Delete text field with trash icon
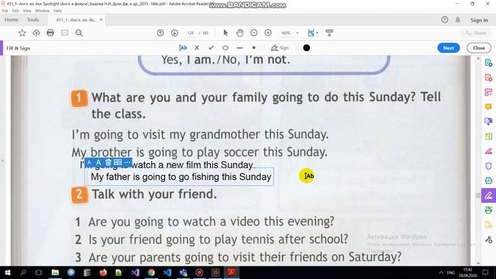Image resolution: width=496 pixels, height=279 pixels. tap(108, 163)
